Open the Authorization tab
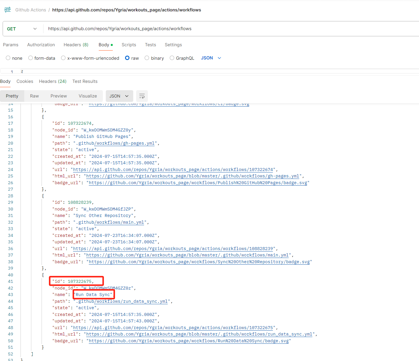 coord(41,45)
